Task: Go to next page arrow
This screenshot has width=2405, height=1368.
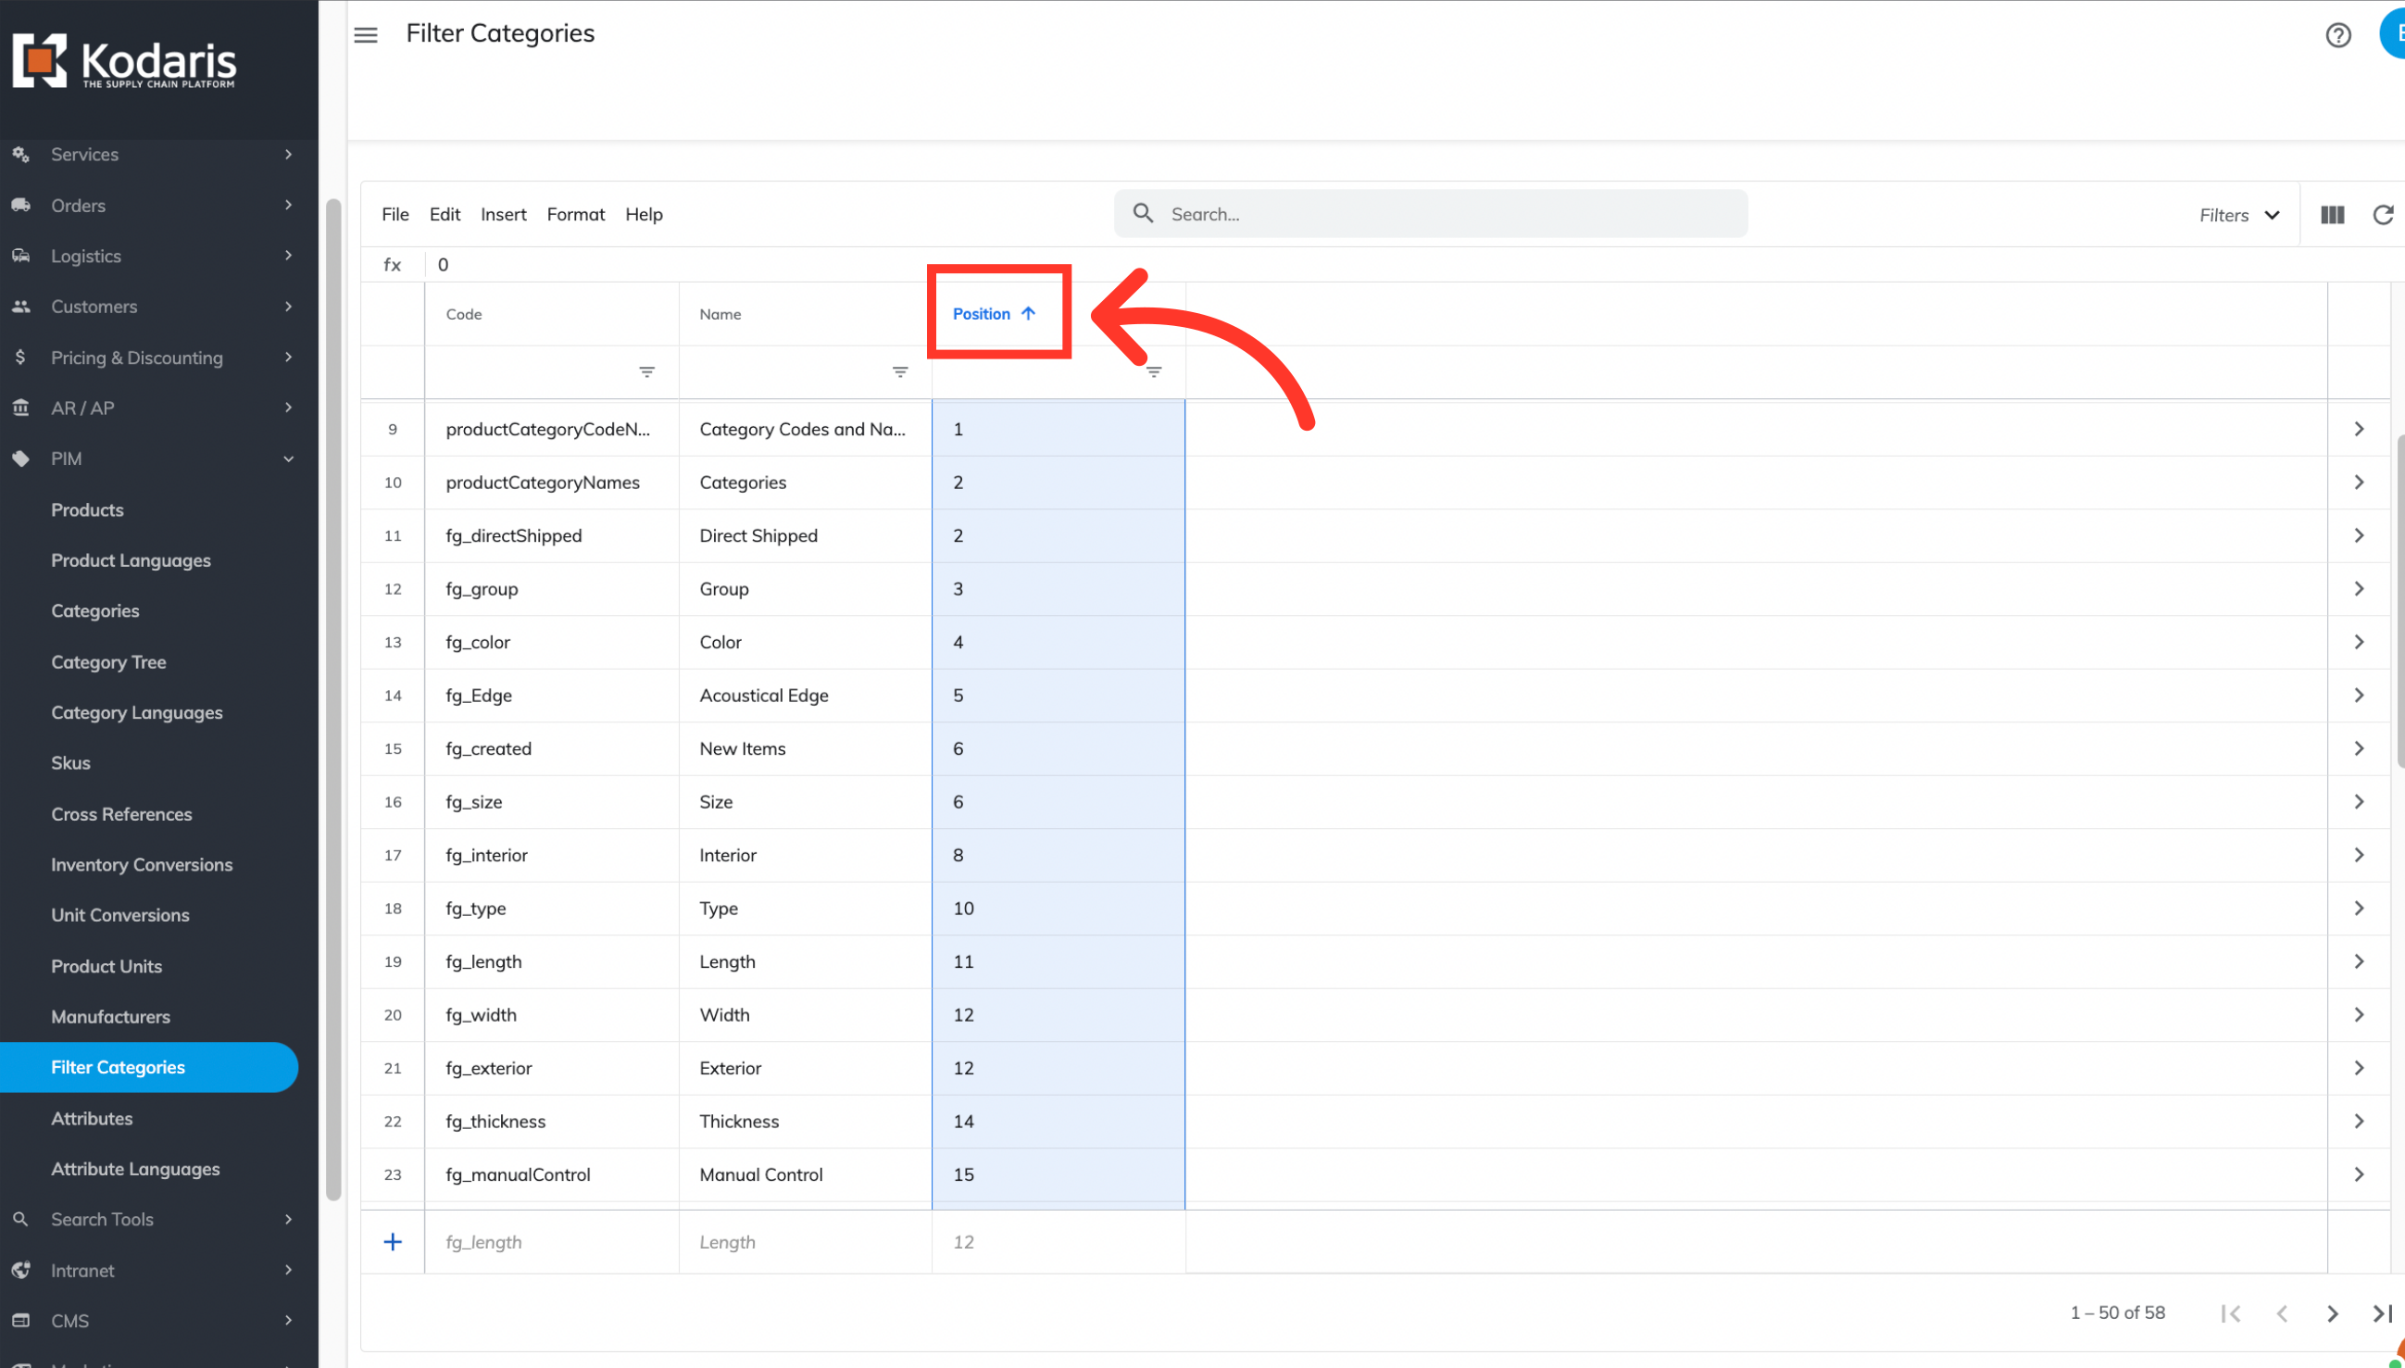Action: click(2332, 1313)
